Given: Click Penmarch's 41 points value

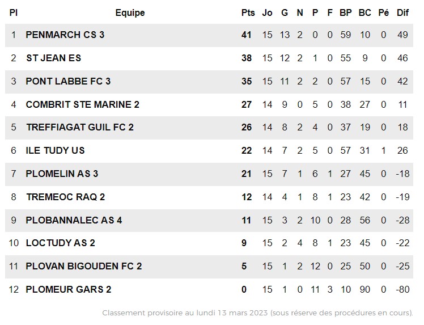Looking at the screenshot, I should 247,35.
